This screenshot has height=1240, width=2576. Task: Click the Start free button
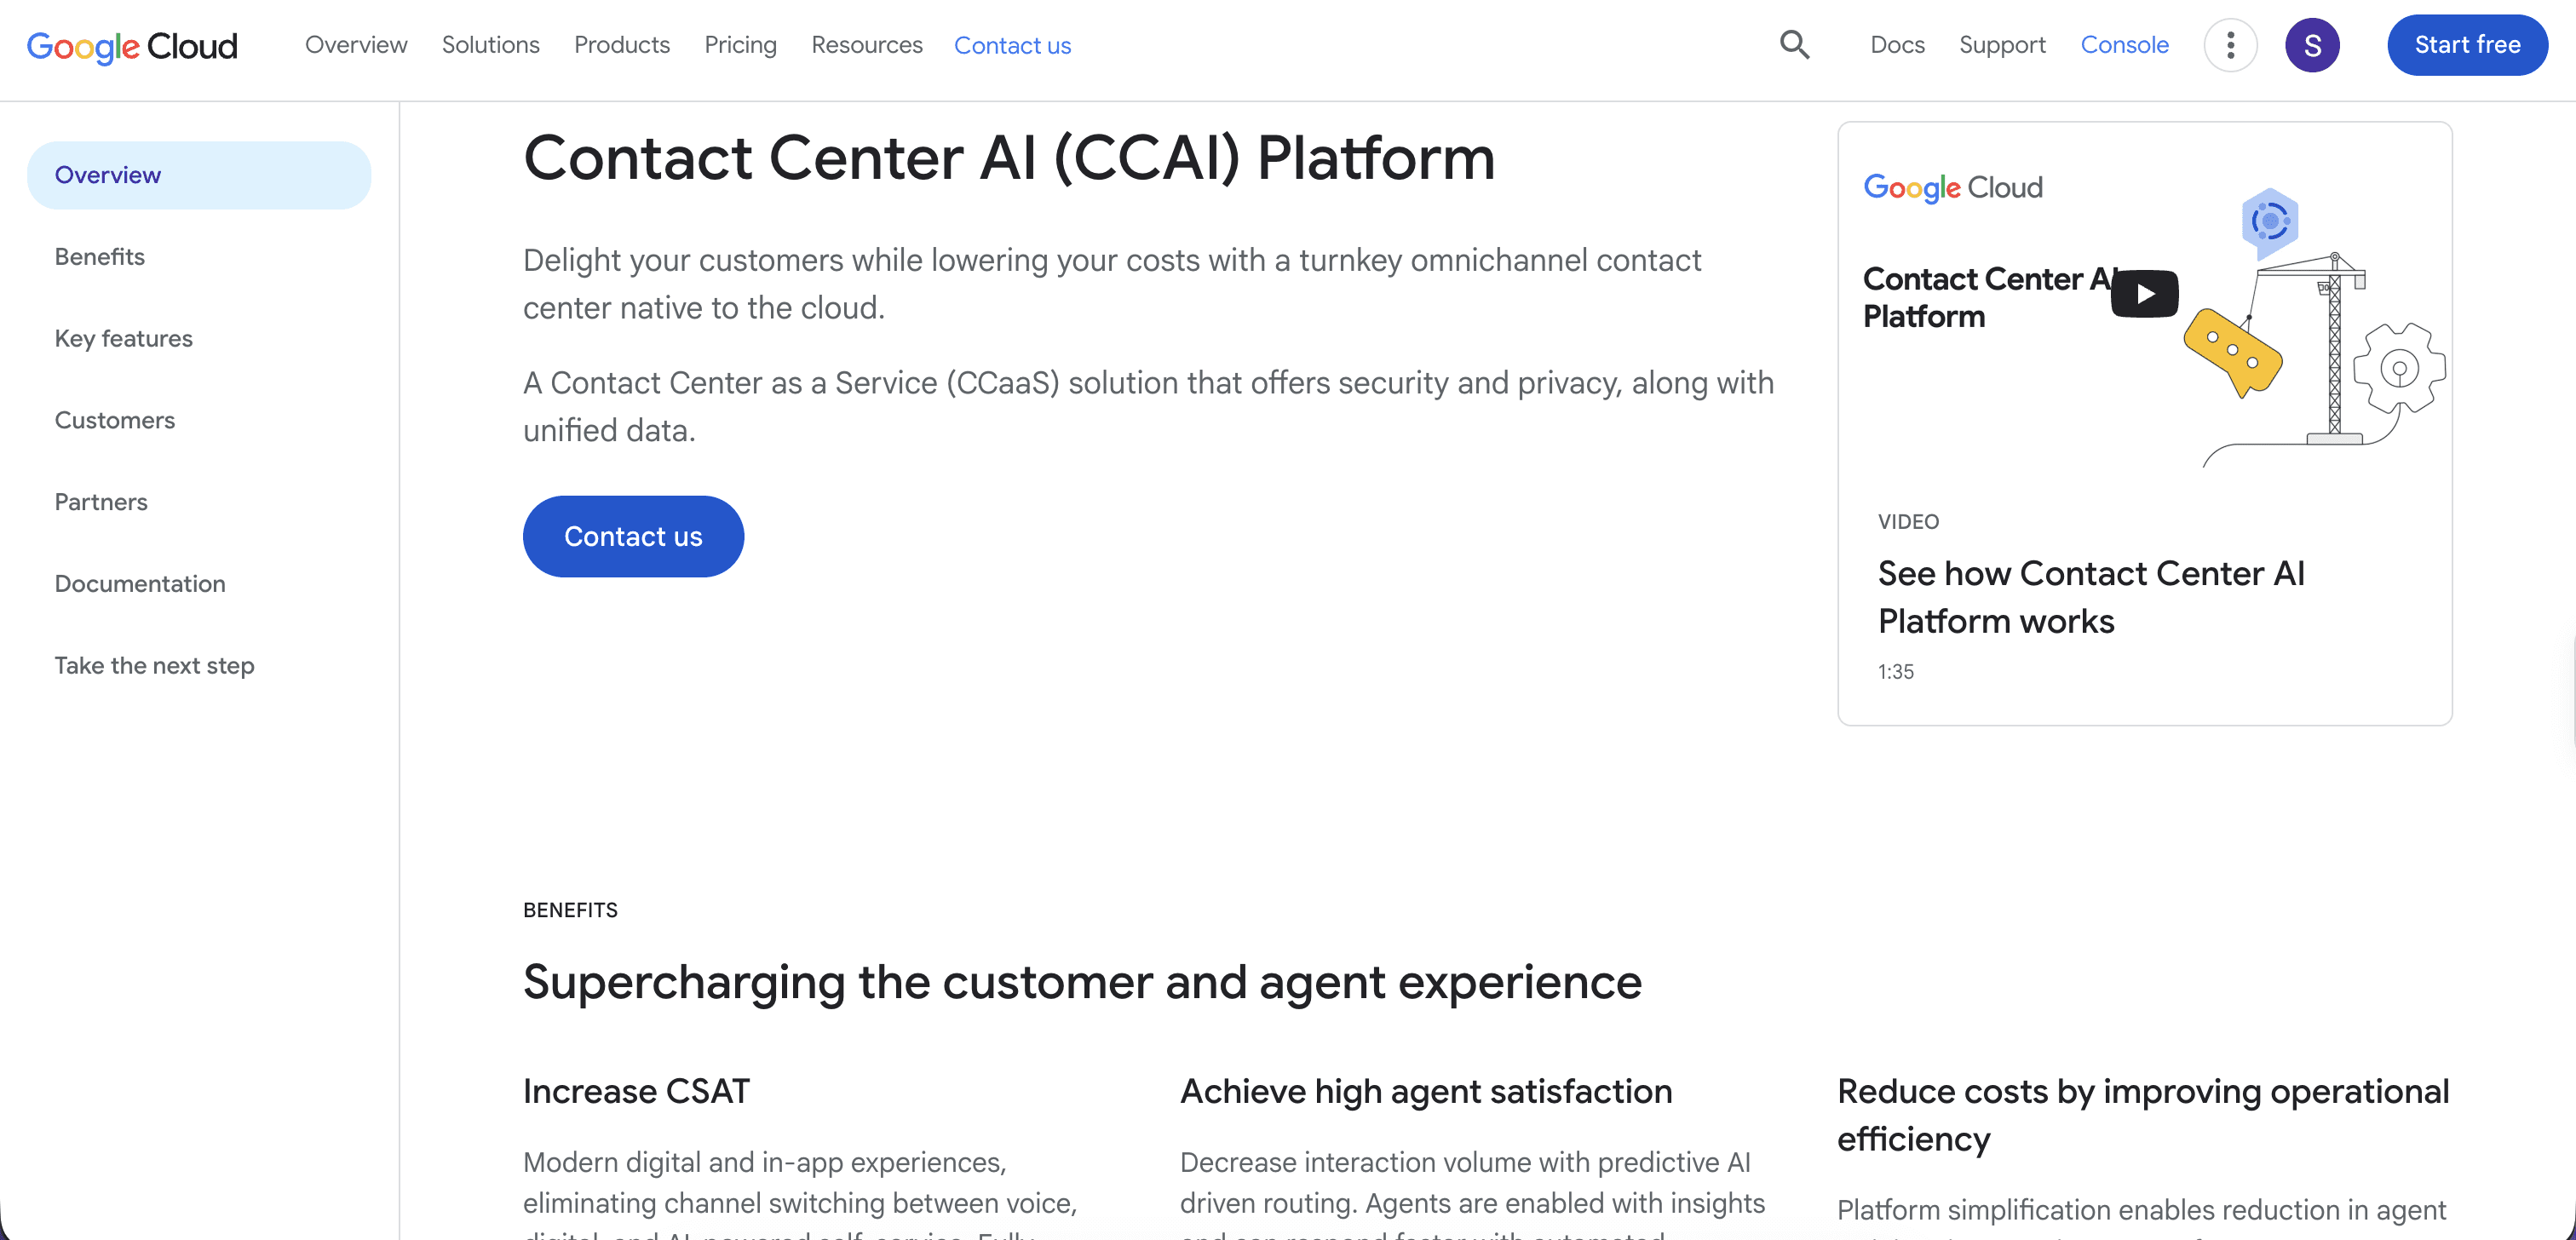[2467, 45]
